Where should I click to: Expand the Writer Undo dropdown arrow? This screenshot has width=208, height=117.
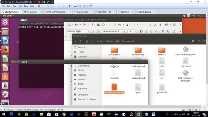tap(137, 25)
